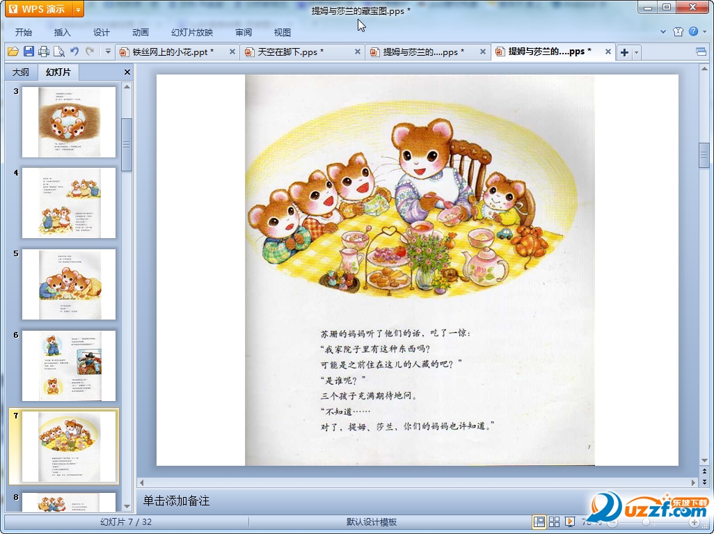Click the 默认设计模板 status text
This screenshot has width=714, height=534.
pyautogui.click(x=372, y=522)
